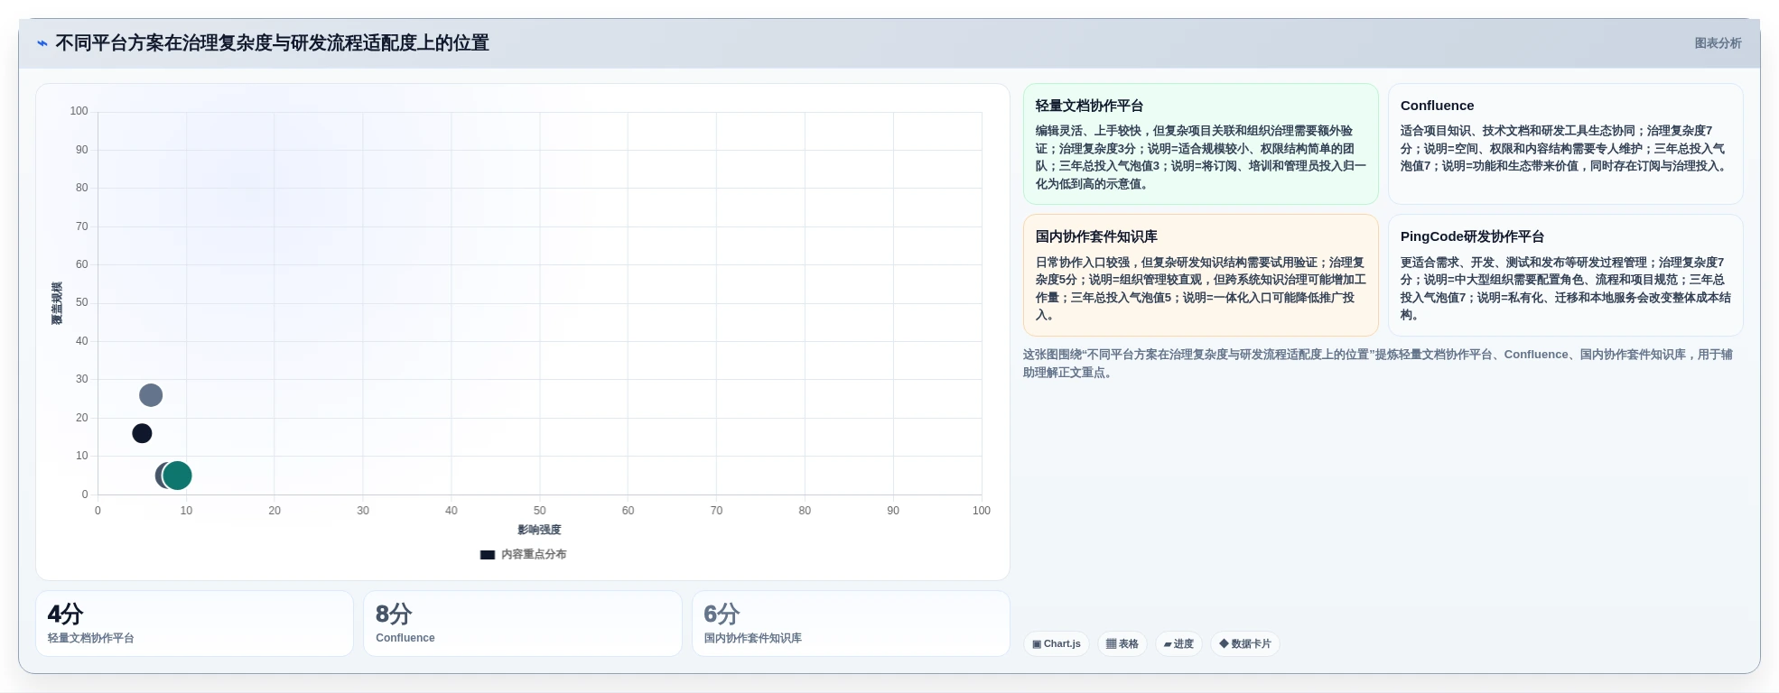Click the 4分 轻量文档协作平台 score card
The width and height of the screenshot is (1779, 693).
[194, 624]
